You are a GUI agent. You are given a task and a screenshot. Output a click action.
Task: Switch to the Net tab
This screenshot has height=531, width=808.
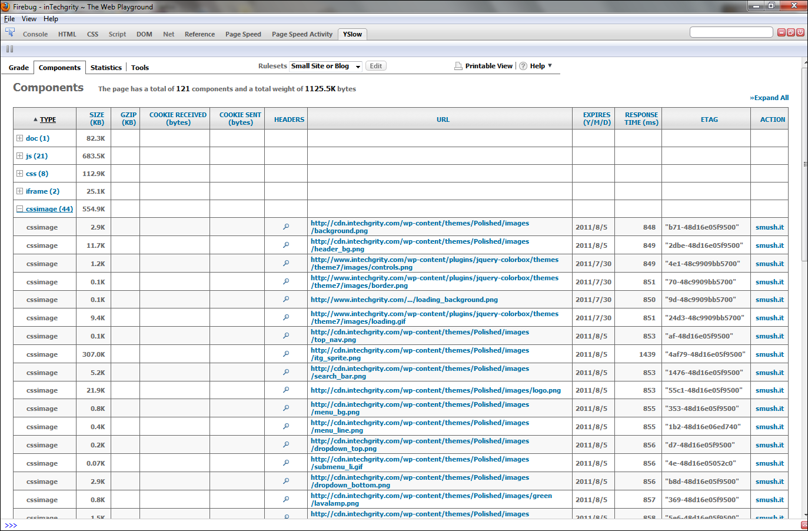[168, 34]
